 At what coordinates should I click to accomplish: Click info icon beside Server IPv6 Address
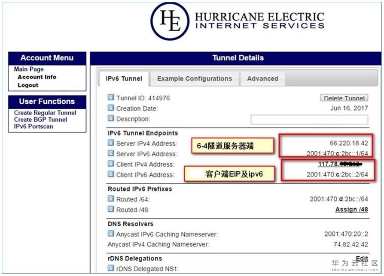click(x=111, y=153)
